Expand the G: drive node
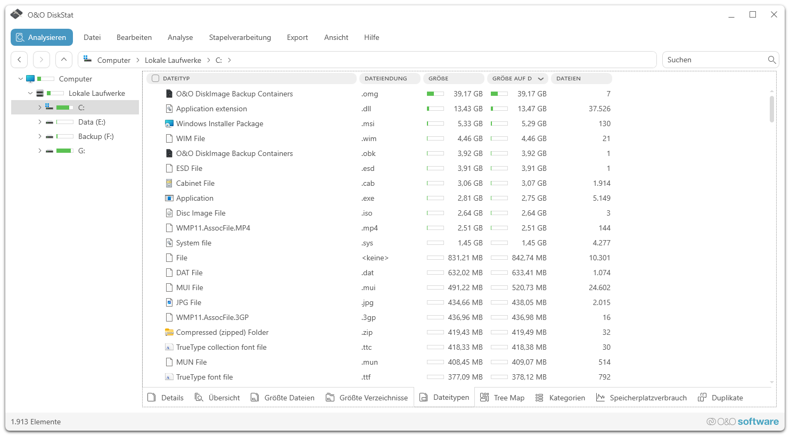790x436 pixels. click(x=39, y=151)
